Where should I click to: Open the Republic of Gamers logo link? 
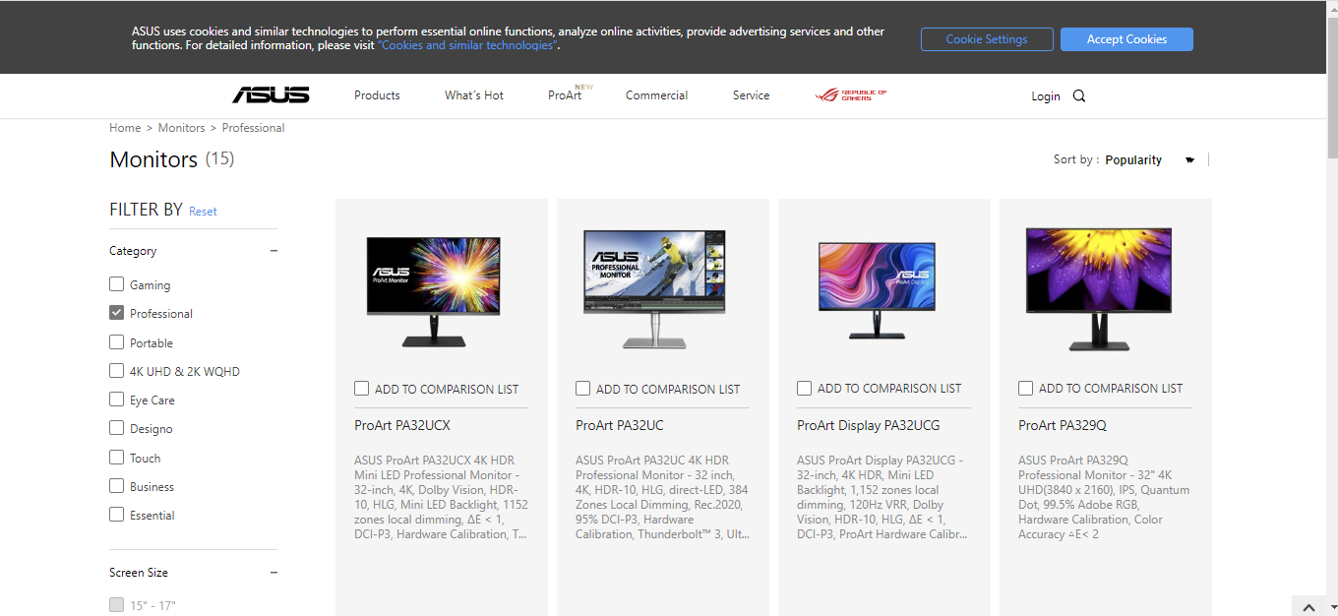tap(851, 95)
